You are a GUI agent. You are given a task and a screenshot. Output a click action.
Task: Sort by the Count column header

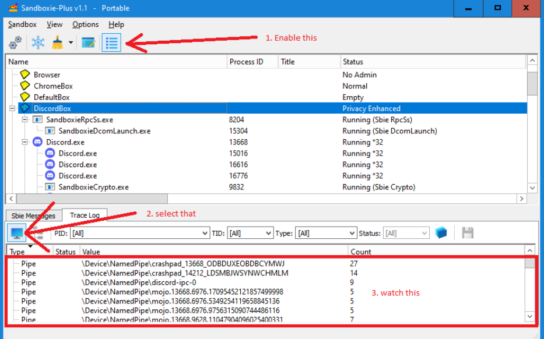tap(436, 251)
